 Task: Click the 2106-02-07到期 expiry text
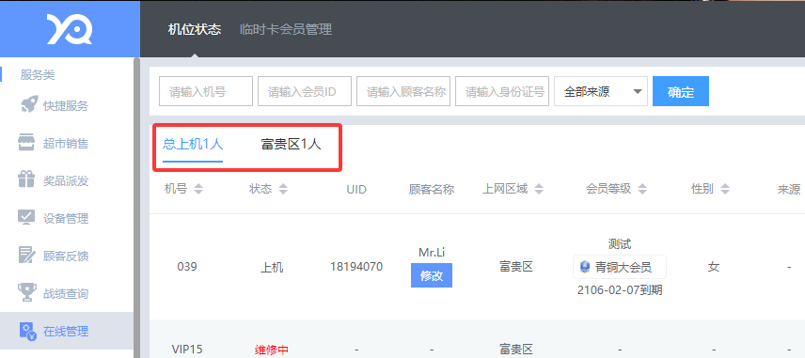(620, 290)
